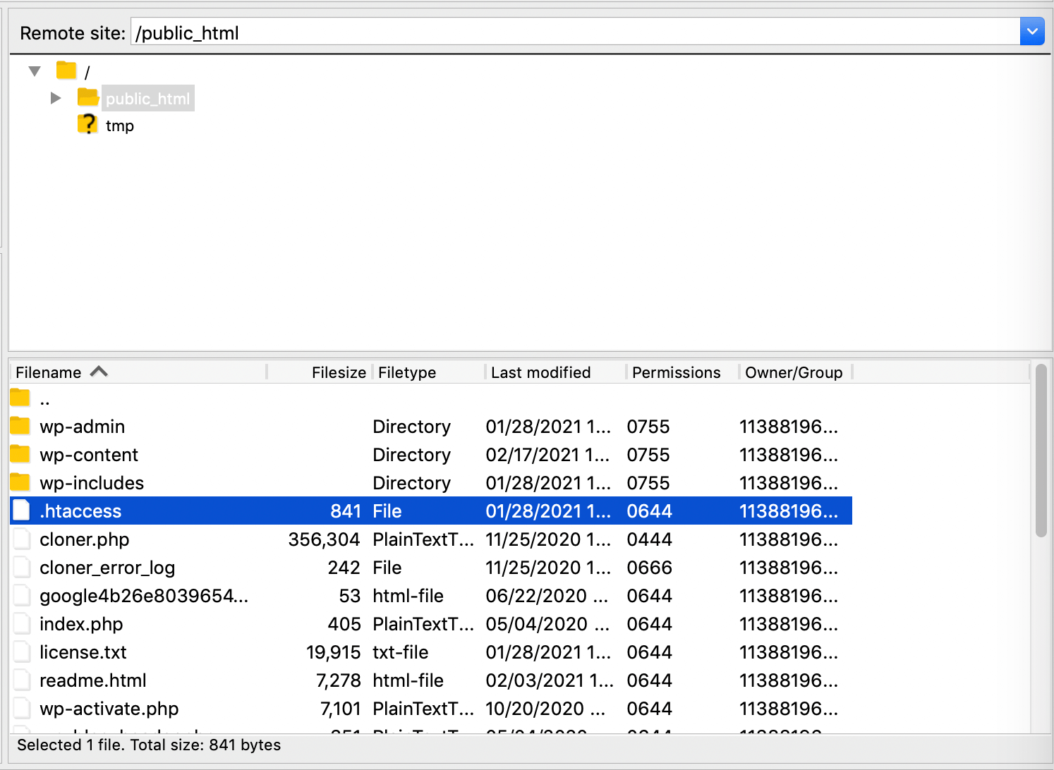The height and width of the screenshot is (770, 1054).
Task: Click the public_html folder icon in tree
Action: point(88,97)
